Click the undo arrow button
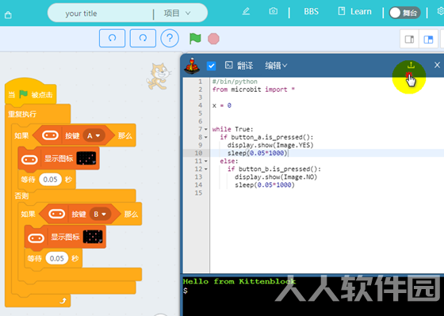This screenshot has width=444, height=316. pos(112,38)
